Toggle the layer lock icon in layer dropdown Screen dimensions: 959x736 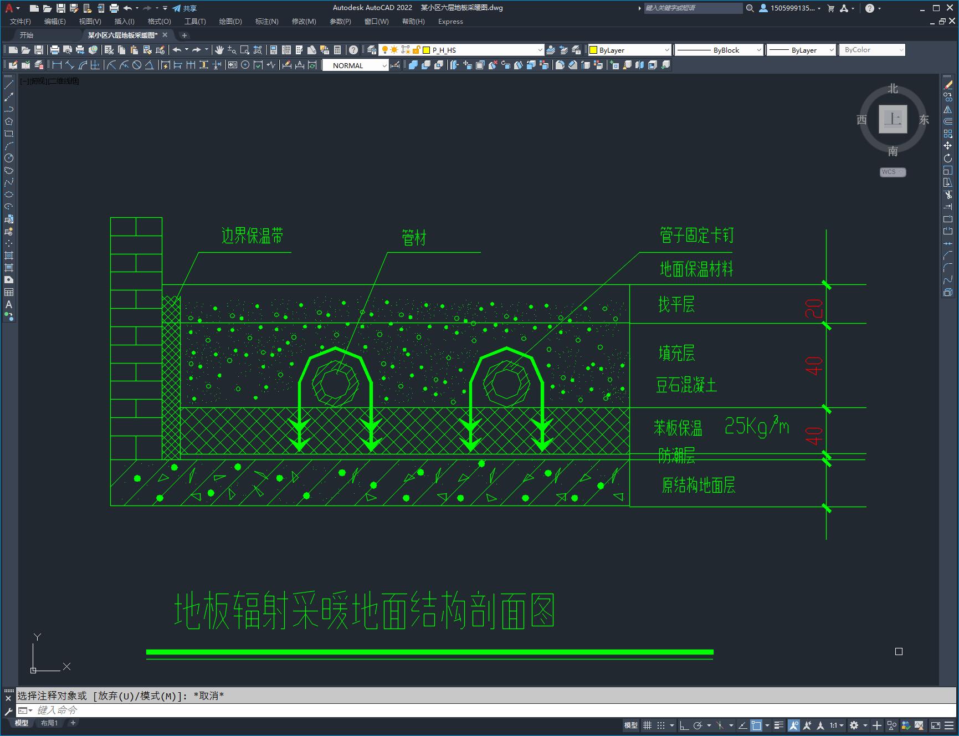point(417,50)
